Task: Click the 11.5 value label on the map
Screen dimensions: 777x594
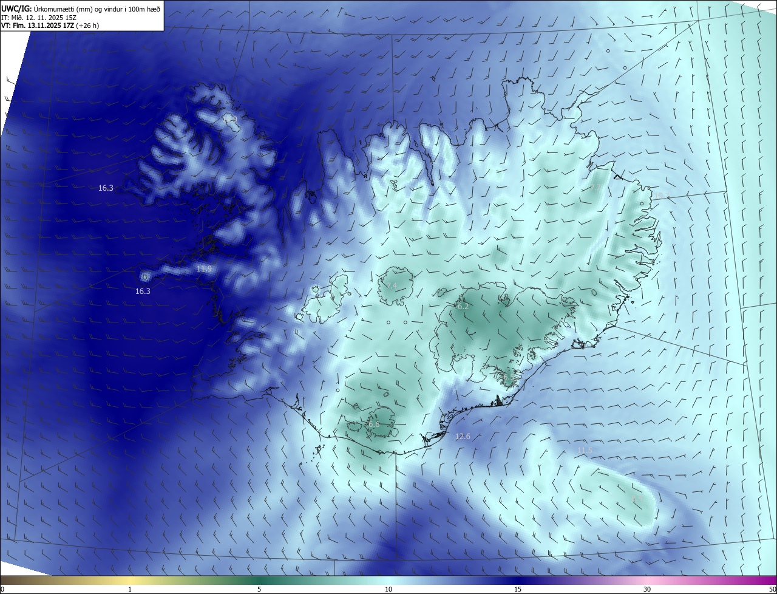Action: (x=585, y=450)
